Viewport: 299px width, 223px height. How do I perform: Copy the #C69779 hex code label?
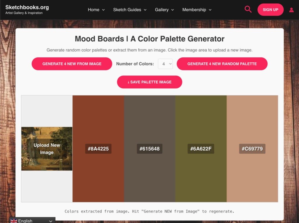pyautogui.click(x=252, y=149)
